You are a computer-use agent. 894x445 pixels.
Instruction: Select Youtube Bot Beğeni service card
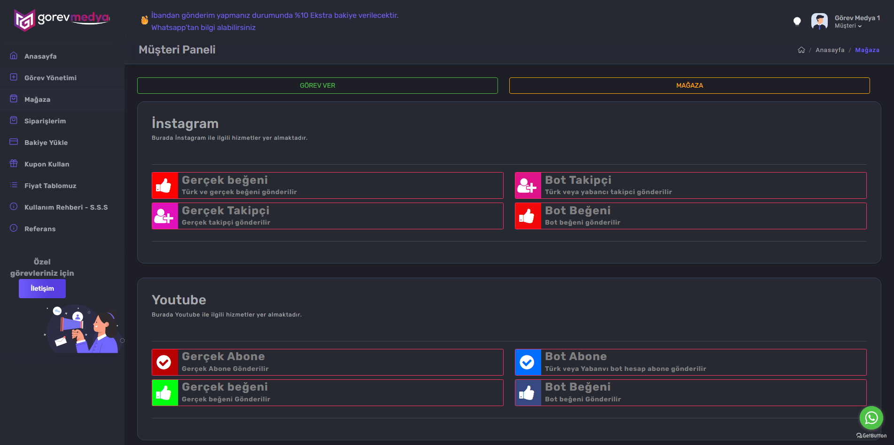click(x=691, y=393)
